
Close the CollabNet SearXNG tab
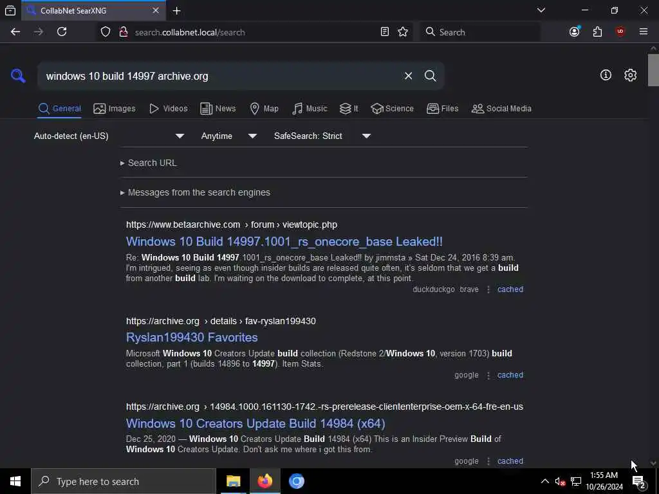156,10
